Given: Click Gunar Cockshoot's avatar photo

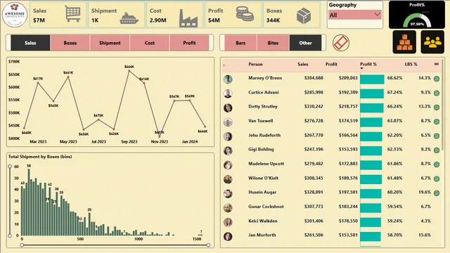Looking at the screenshot, I should tap(228, 208).
